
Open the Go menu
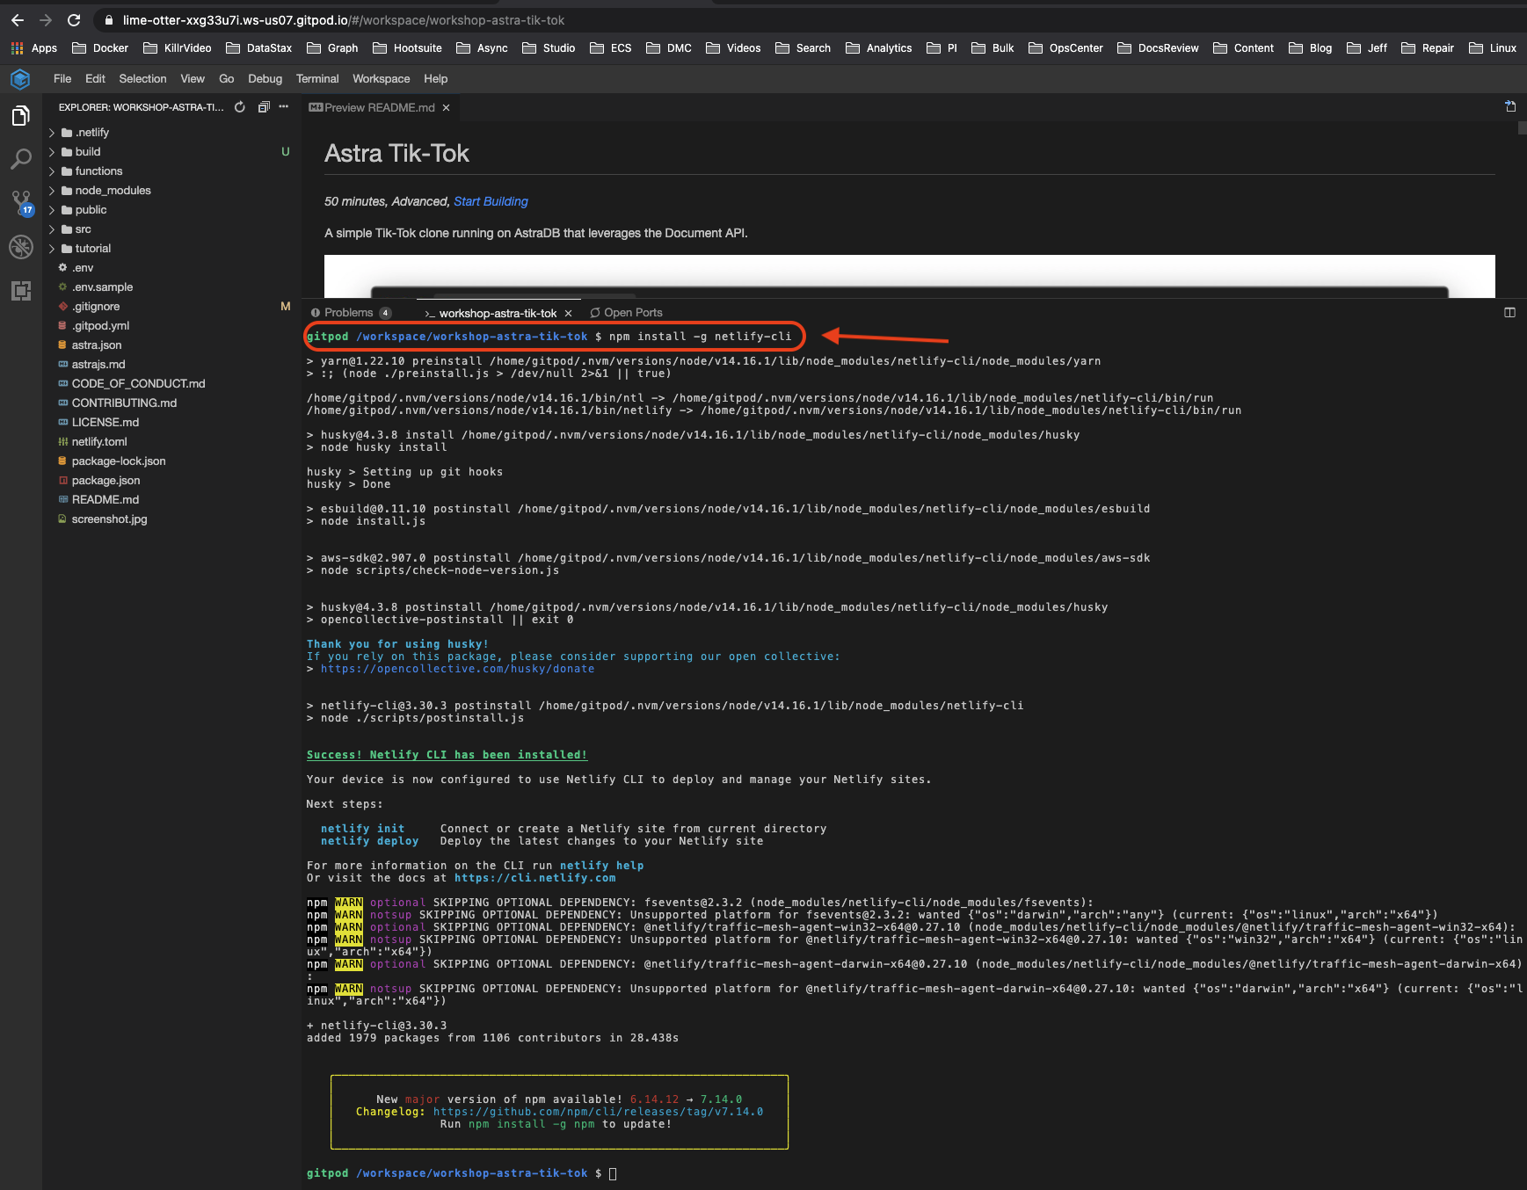(x=226, y=79)
